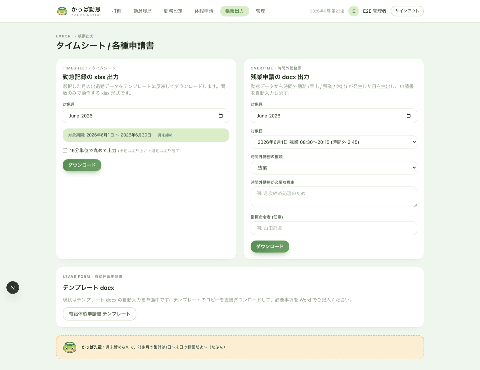This screenshot has height=370, width=480.
Task: Click the E user avatar
Action: (x=354, y=11)
